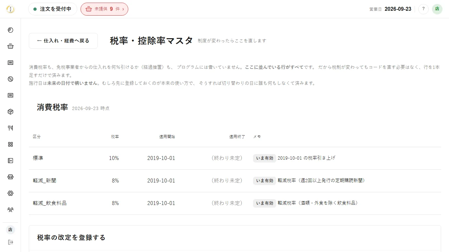Click the 税率・控除率マスタ page title
The height and width of the screenshot is (252, 449).
tap(152, 41)
